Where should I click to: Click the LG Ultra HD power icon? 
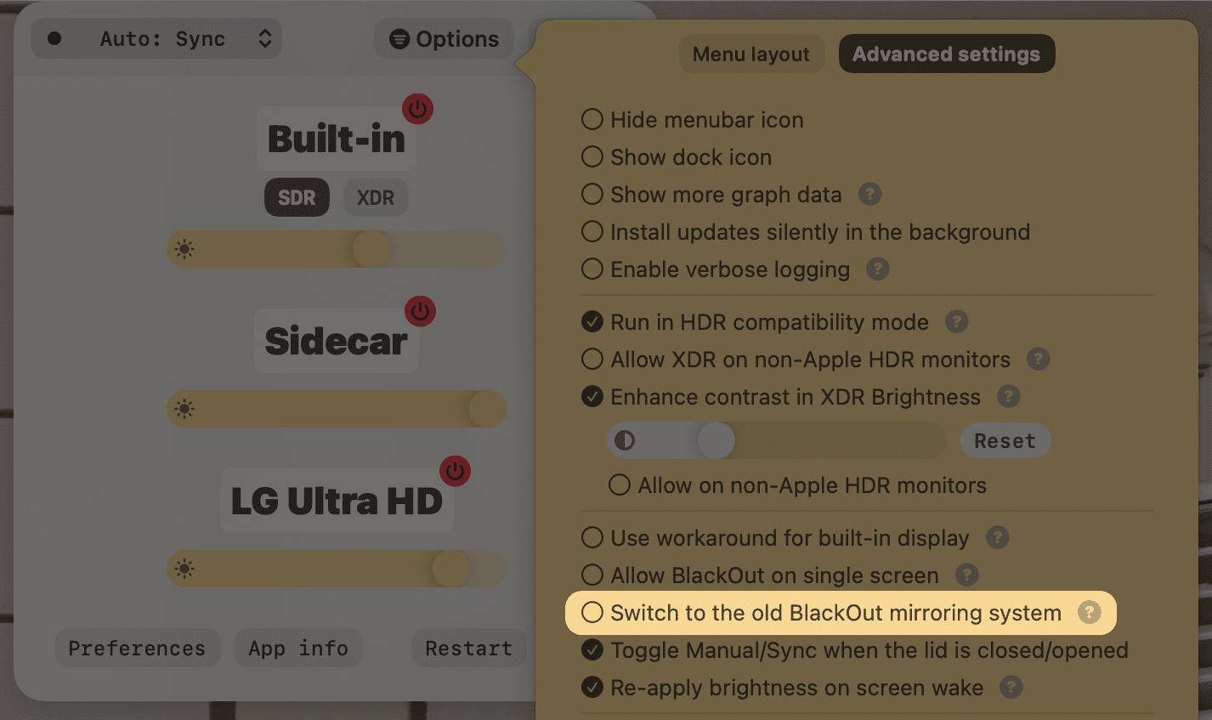click(x=455, y=471)
